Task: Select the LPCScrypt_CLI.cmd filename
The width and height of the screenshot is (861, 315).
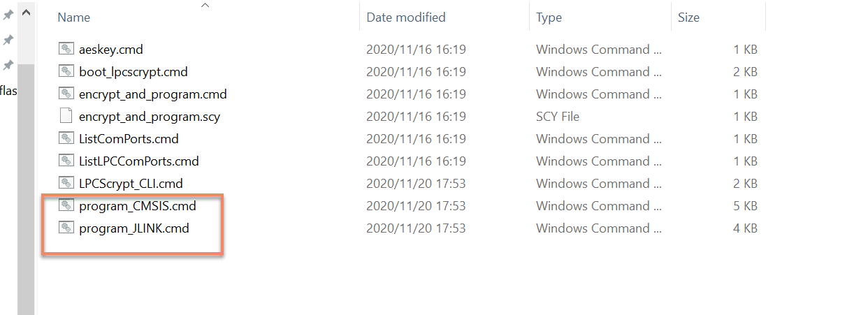Action: coord(131,184)
